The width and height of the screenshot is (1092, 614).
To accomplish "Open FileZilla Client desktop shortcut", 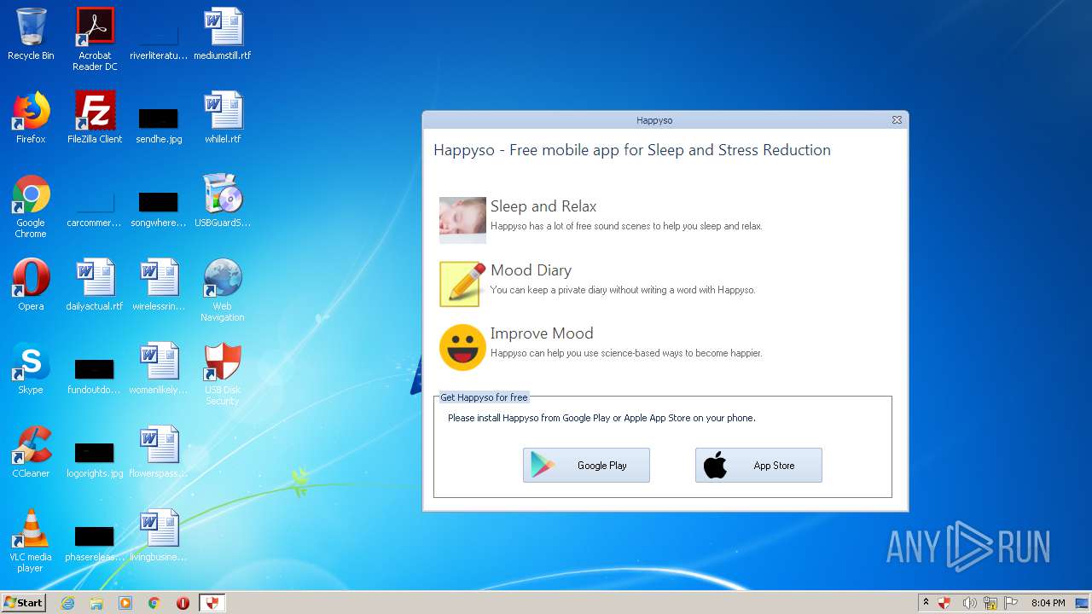I will [95, 118].
